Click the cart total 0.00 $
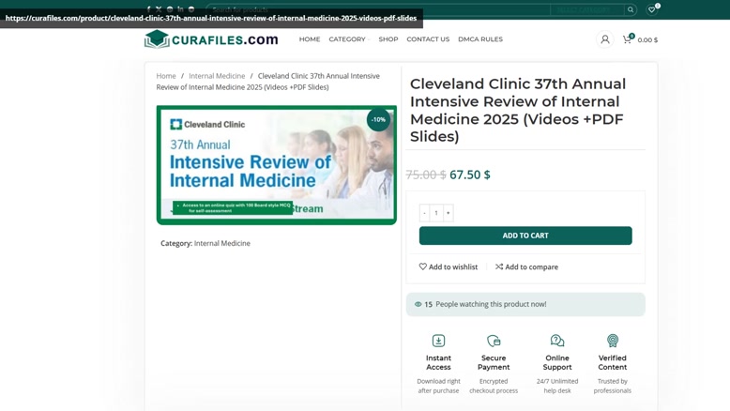The height and width of the screenshot is (411, 730). 647,40
